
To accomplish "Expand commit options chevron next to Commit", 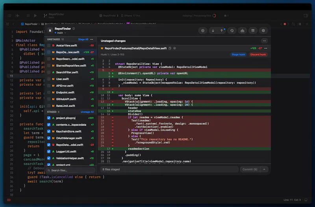I will 264,170.
